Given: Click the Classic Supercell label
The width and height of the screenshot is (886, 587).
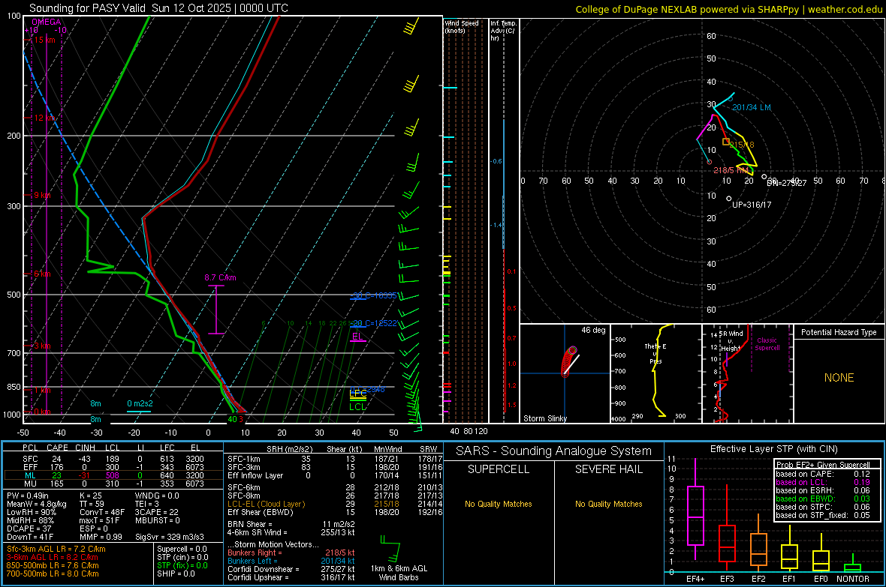Looking at the screenshot, I should [767, 344].
